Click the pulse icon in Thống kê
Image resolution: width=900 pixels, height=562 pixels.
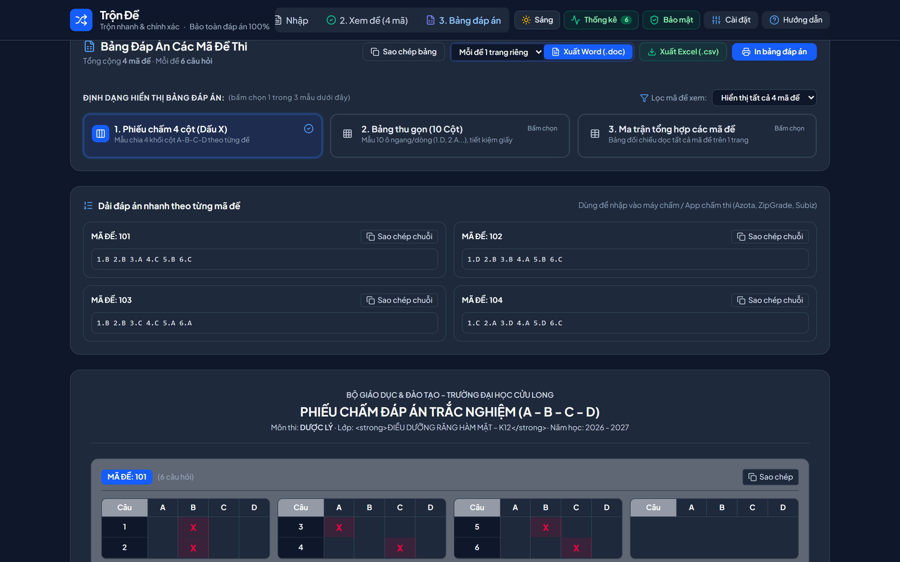(x=575, y=20)
